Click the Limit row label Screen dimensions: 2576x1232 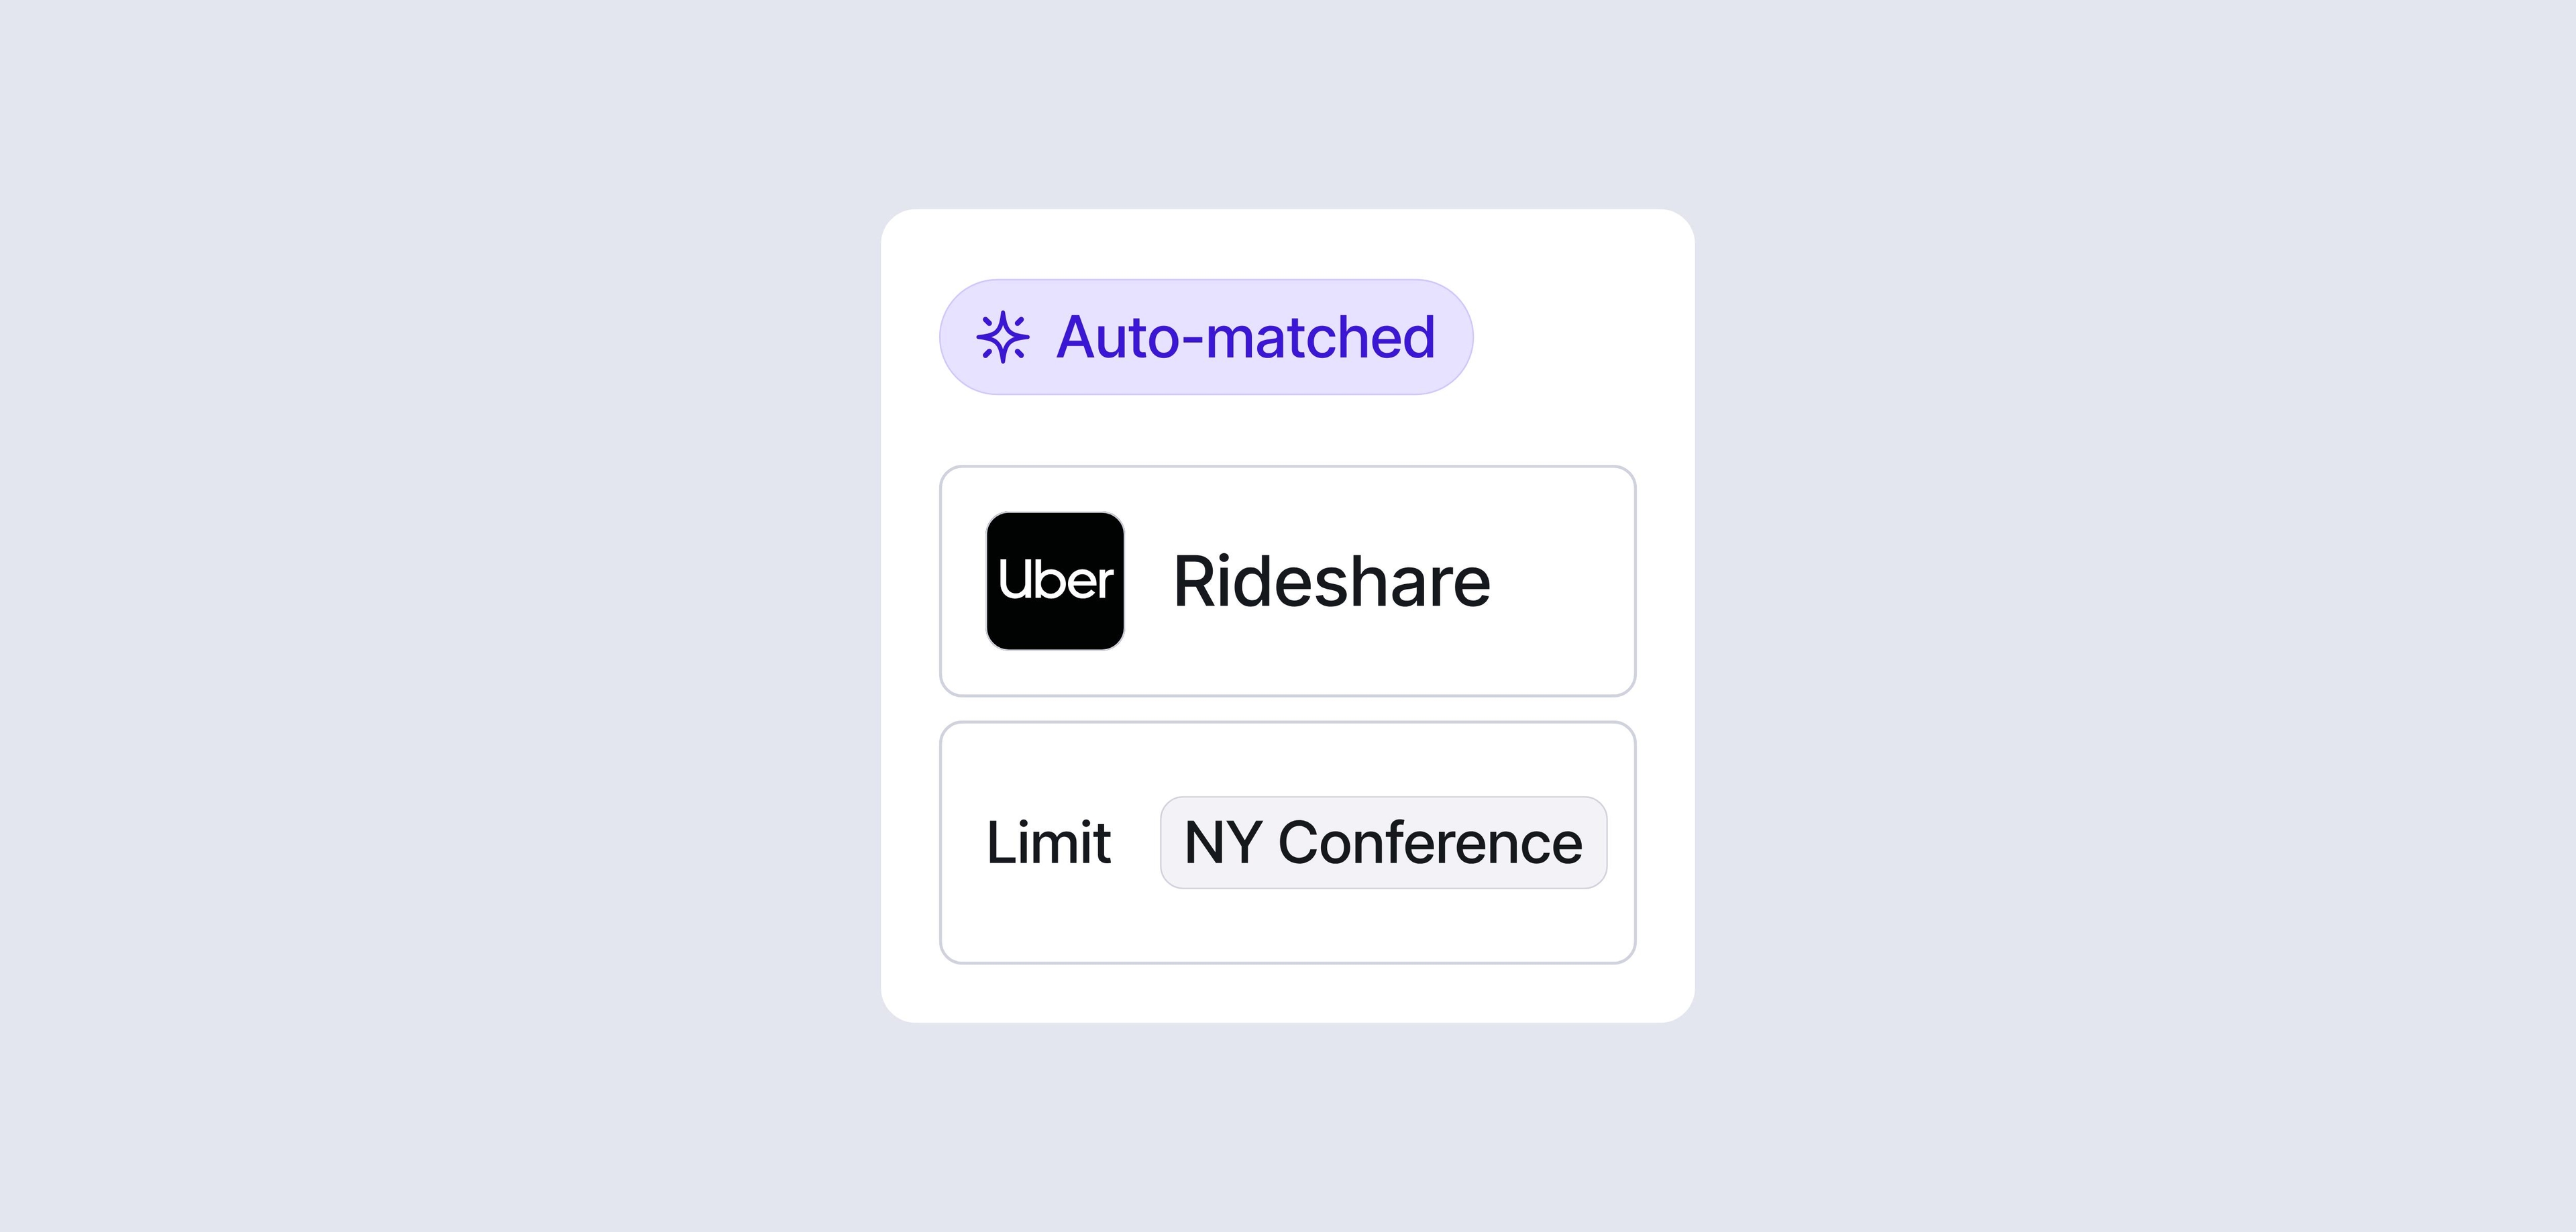[1049, 843]
